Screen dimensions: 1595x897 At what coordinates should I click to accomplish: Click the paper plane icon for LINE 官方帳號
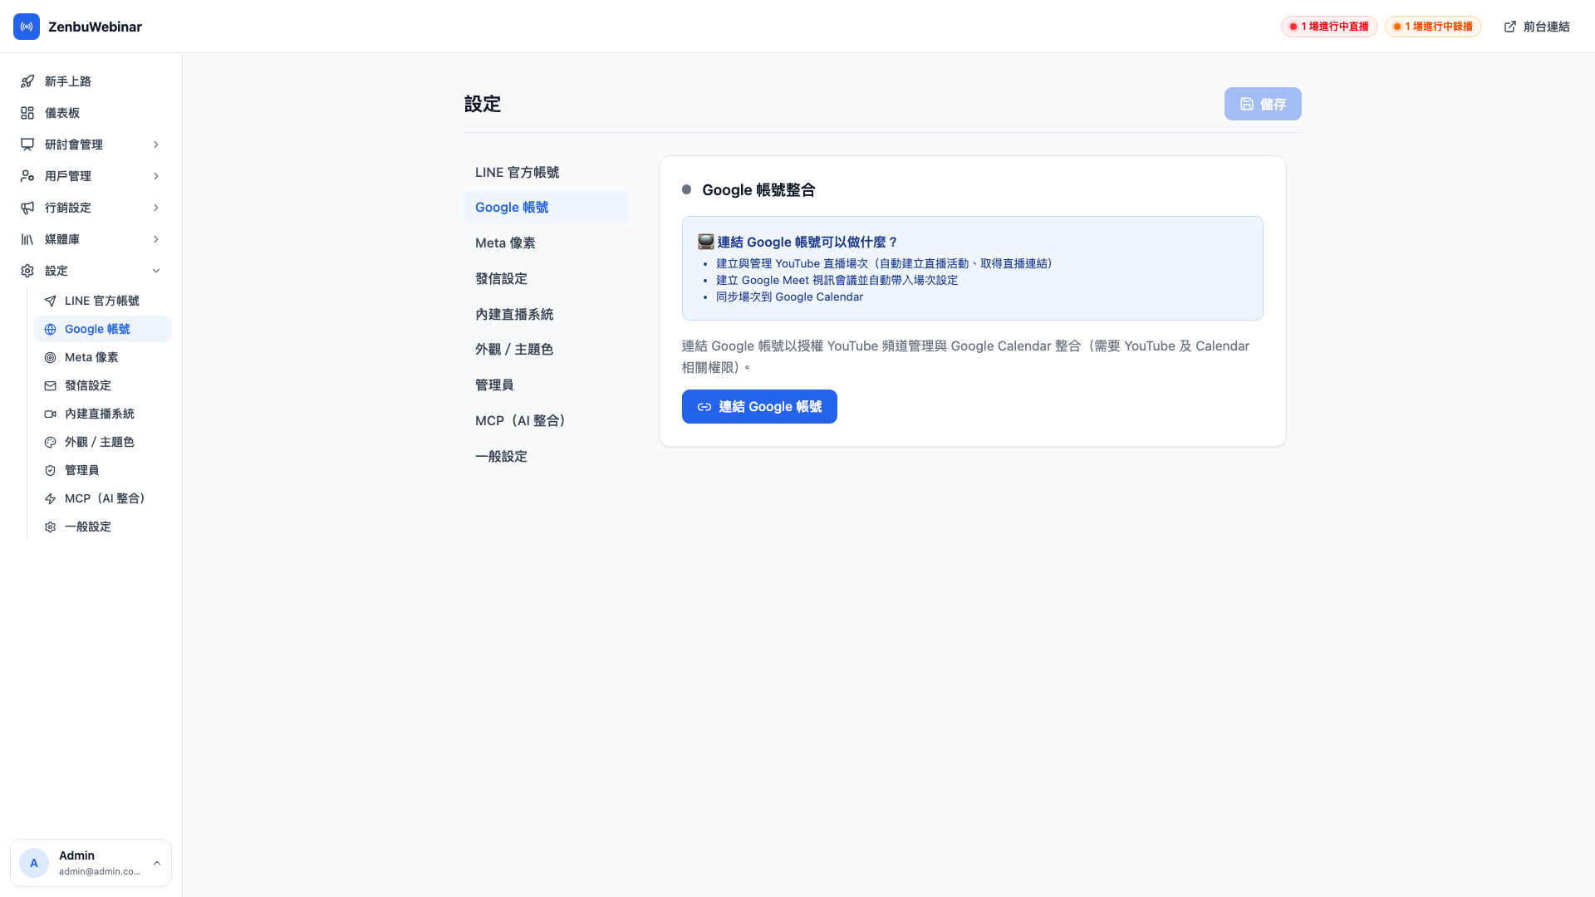(51, 301)
